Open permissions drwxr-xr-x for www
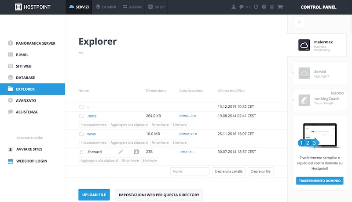 tap(188, 134)
